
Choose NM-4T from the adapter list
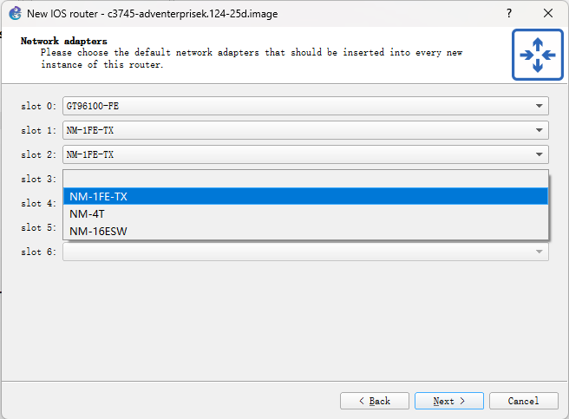click(x=305, y=213)
